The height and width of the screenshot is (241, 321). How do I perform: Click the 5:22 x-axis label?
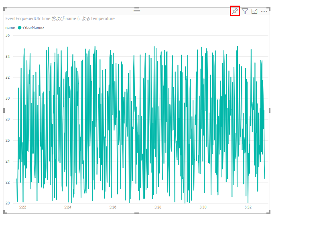point(23,207)
